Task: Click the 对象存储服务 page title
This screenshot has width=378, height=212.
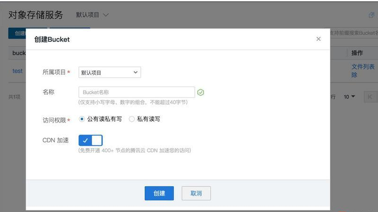Action: pyautogui.click(x=36, y=15)
